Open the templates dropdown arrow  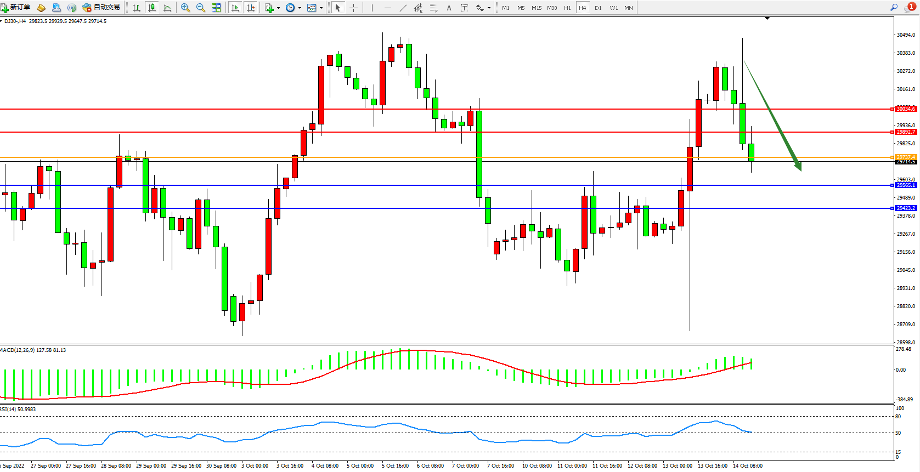point(321,8)
